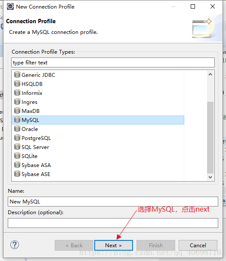The width and height of the screenshot is (226, 261).
Task: Maximize the New Connection Profile dialog
Action: (x=193, y=6)
